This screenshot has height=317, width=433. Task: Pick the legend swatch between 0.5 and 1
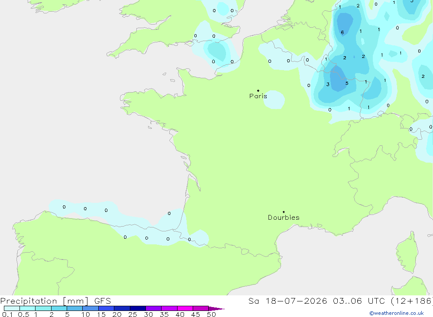[x=28, y=308]
